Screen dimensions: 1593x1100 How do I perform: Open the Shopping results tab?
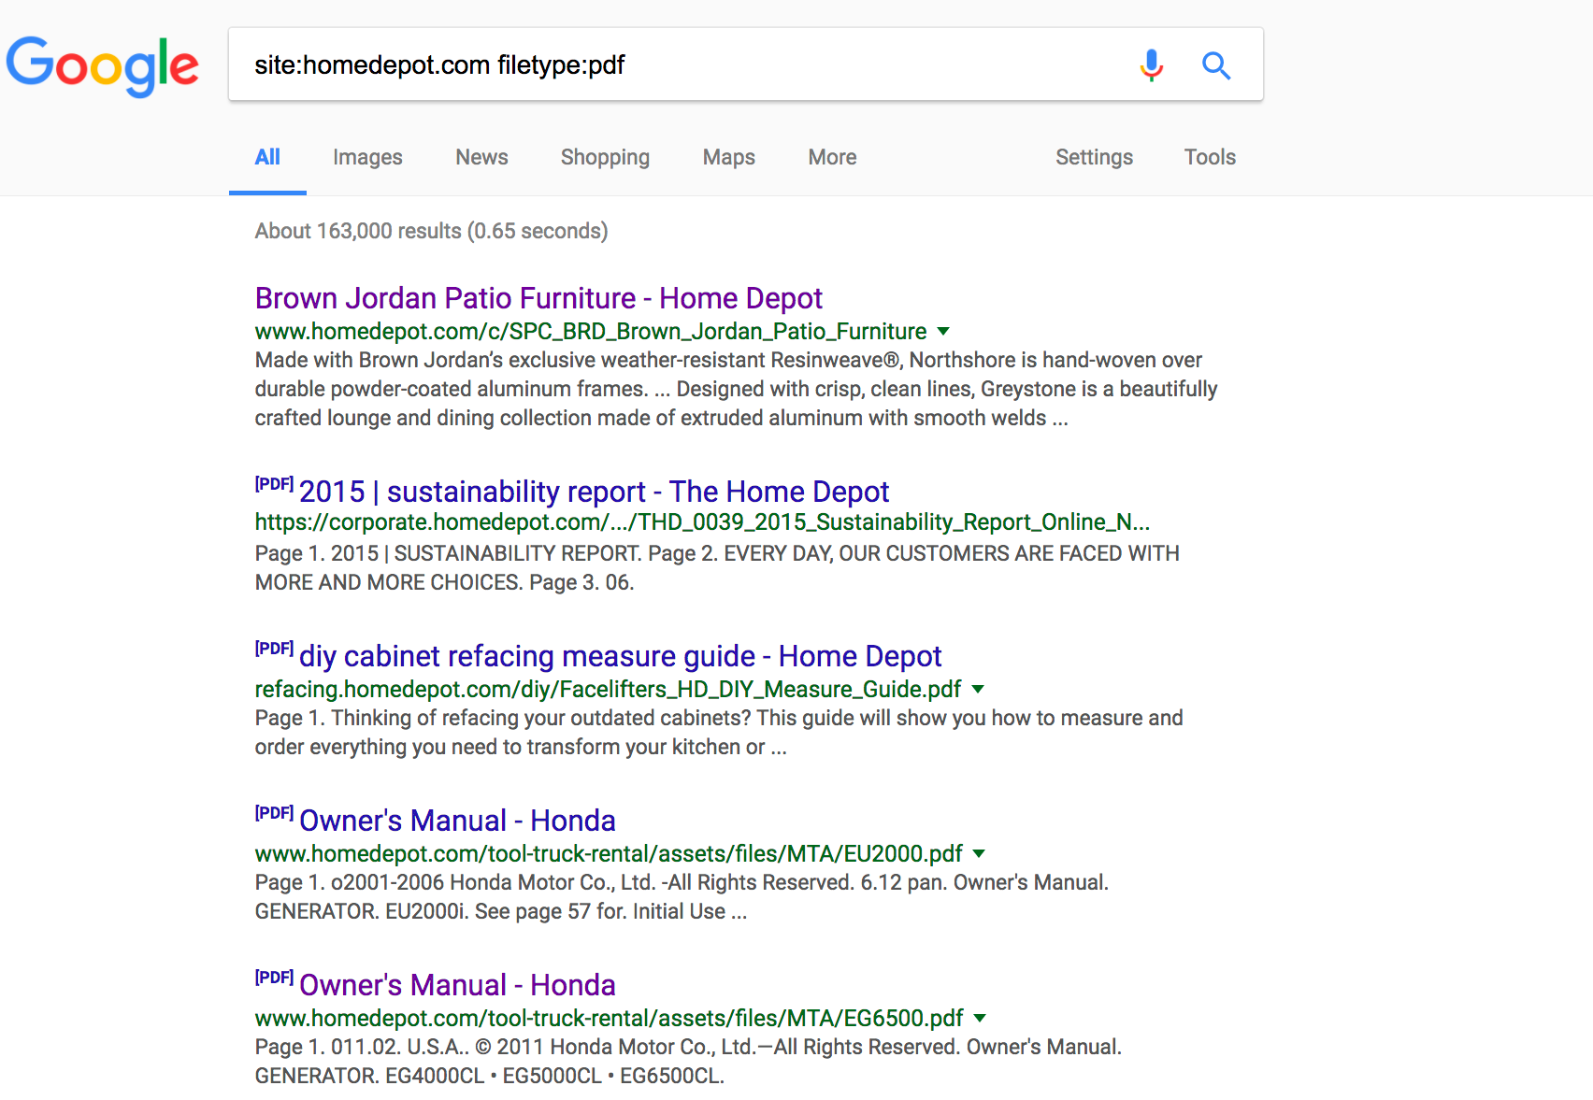click(605, 157)
